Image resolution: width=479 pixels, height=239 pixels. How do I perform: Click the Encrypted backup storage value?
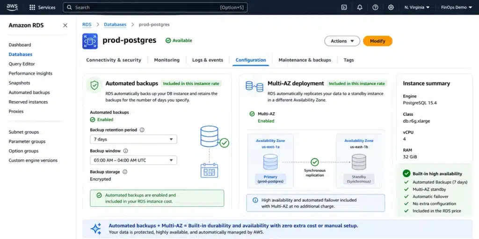pos(101,179)
